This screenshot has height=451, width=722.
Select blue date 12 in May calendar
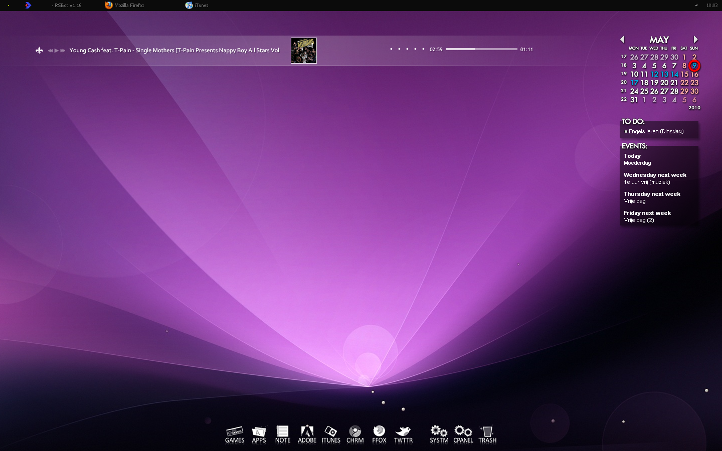coord(654,74)
